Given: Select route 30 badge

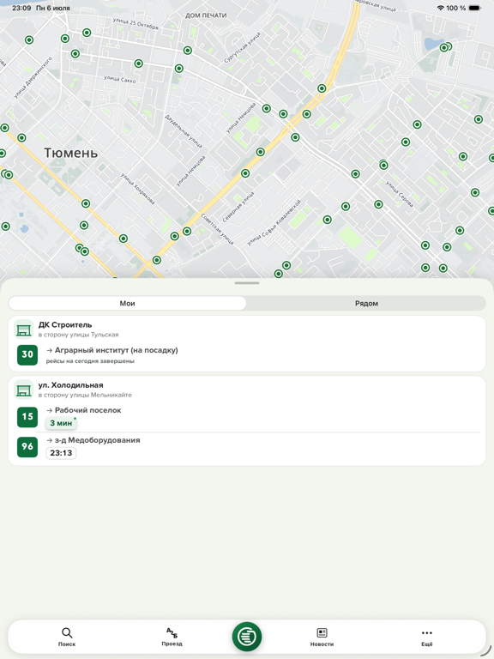Looking at the screenshot, I should point(27,354).
